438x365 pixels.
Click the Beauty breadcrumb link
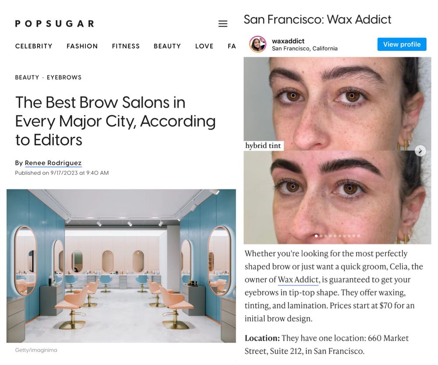(27, 78)
